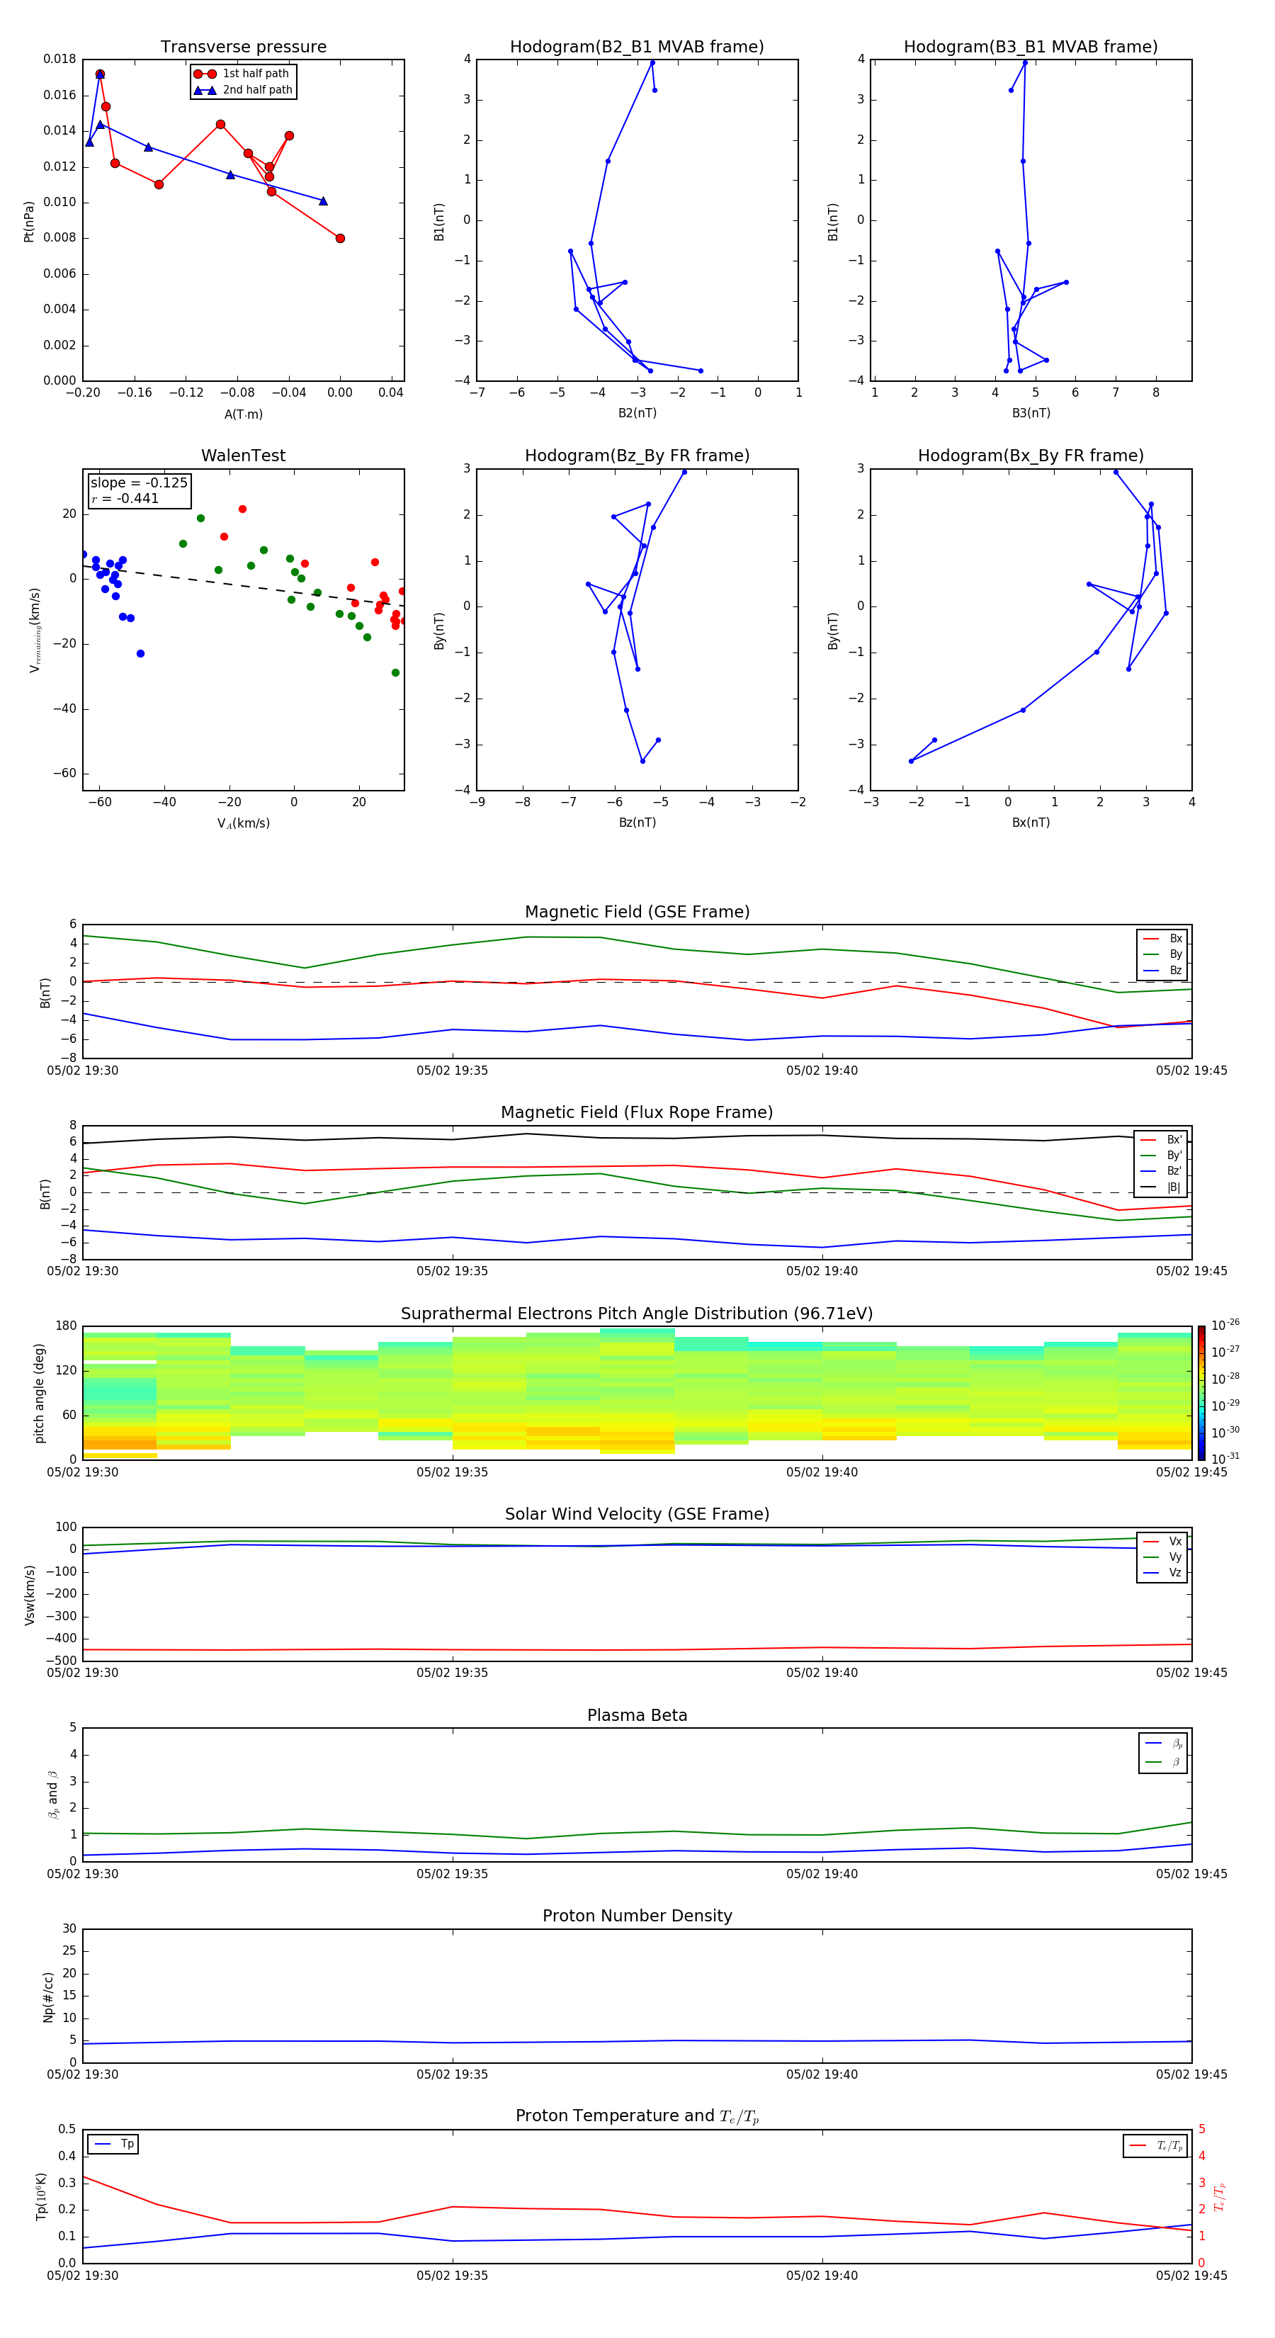The image size is (1275, 2338).
Task: Click the 'Hodogram(B3_B1 MVAB frame)' title
Action: pos(1031,47)
